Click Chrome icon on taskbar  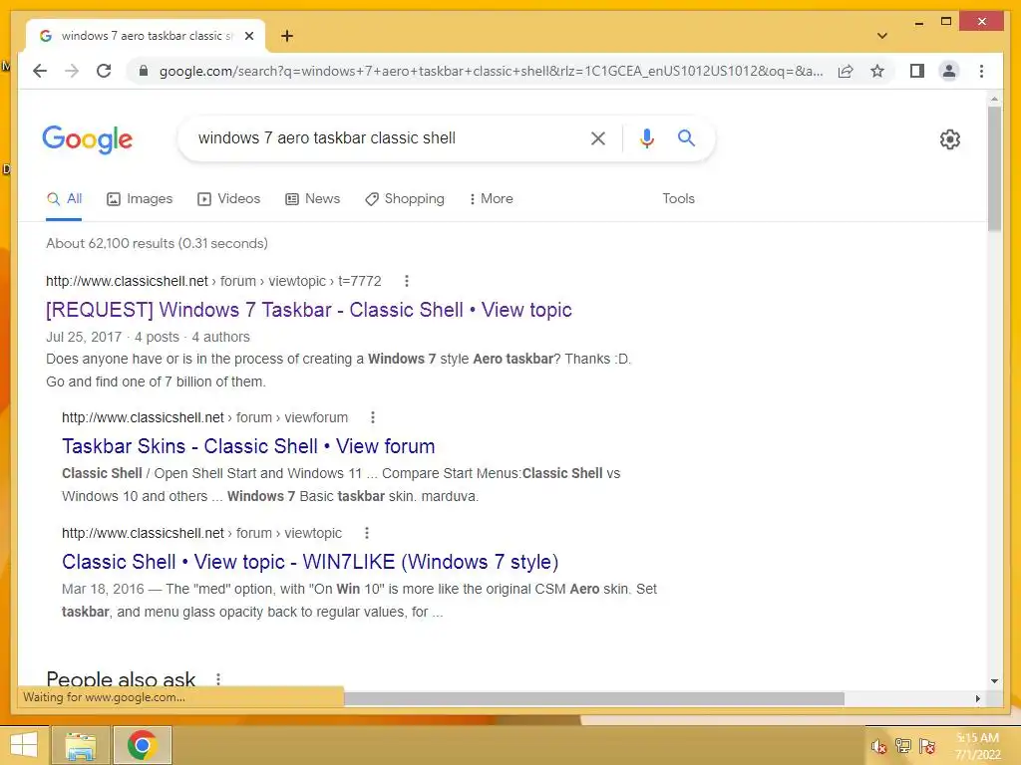[142, 745]
